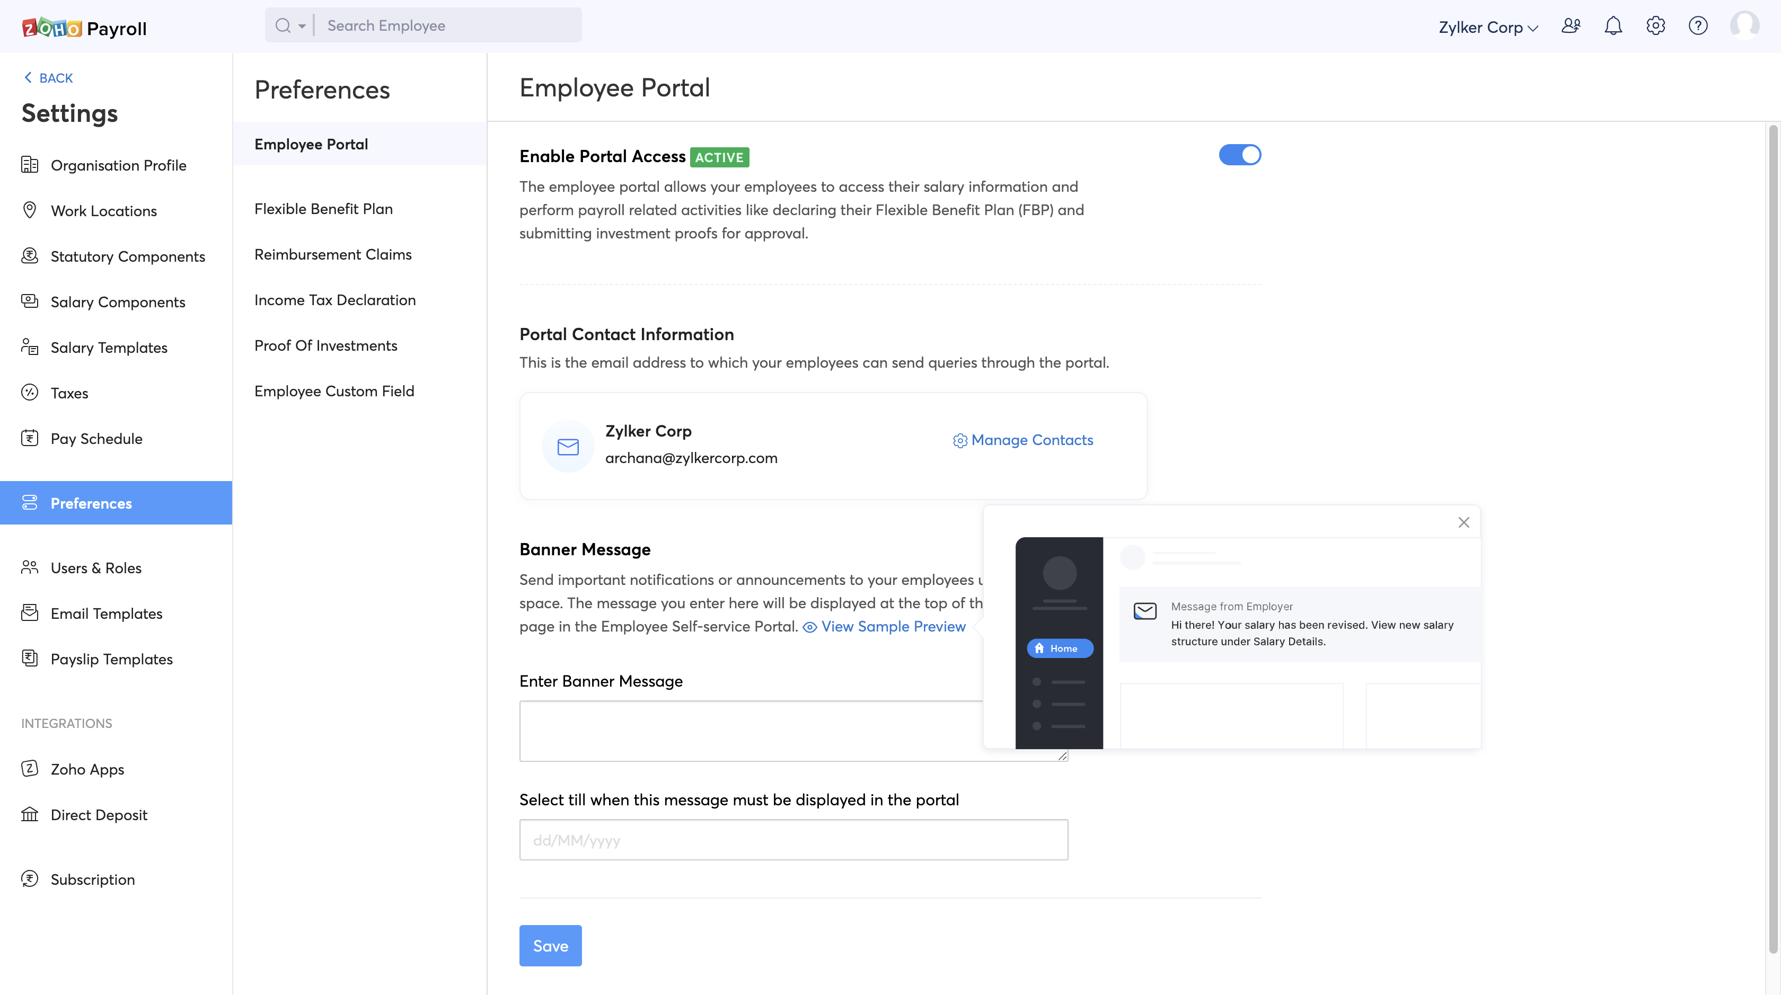Disable the active Employee Portal toggle
This screenshot has height=995, width=1781.
1239,154
